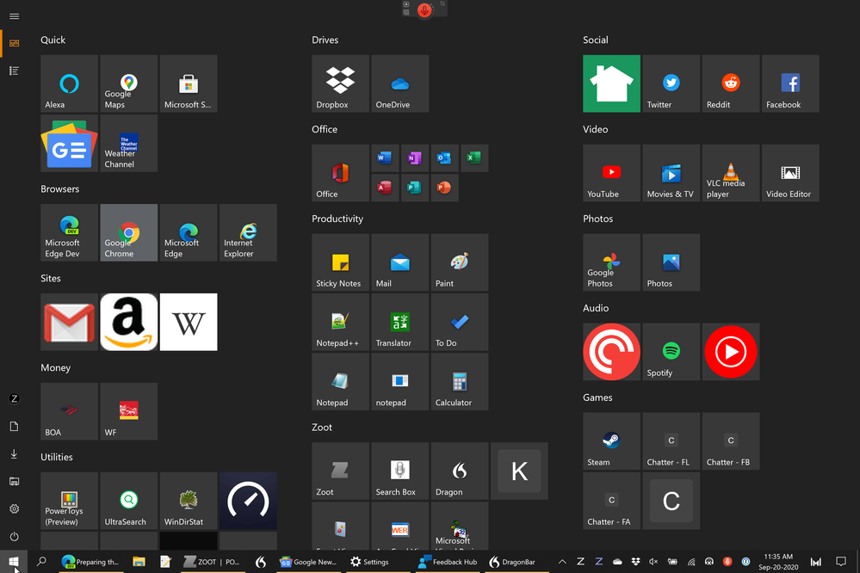The height and width of the screenshot is (573, 860).
Task: Open the Video Editor tile
Action: [x=790, y=173]
